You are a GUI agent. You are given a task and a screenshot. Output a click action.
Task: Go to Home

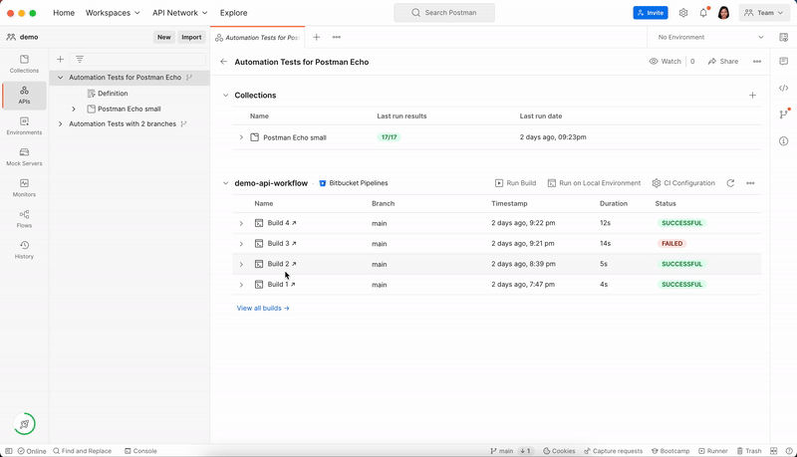click(x=64, y=13)
